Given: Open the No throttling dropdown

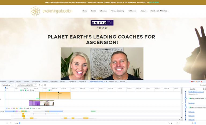Looking at the screenshot, I should [x=7, y=85].
